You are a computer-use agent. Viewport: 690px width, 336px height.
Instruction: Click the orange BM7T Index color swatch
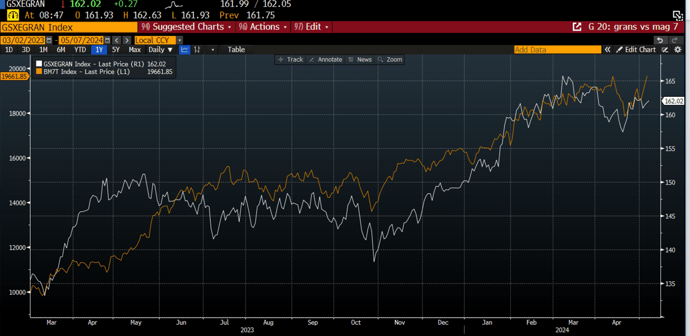point(39,72)
